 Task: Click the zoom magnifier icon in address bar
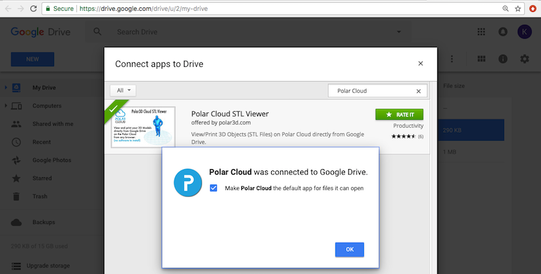click(505, 9)
